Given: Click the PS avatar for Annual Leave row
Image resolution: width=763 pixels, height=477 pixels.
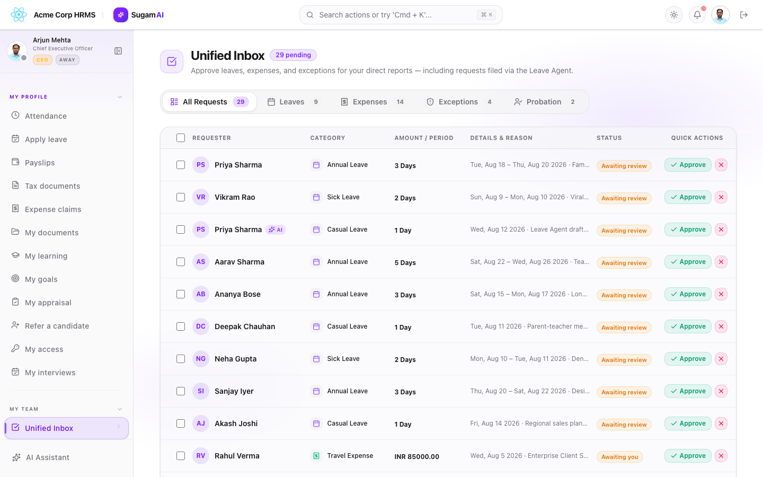Looking at the screenshot, I should tap(201, 165).
